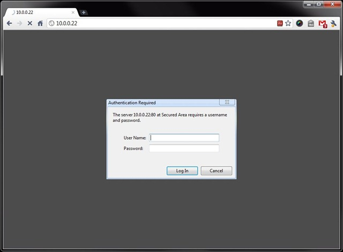
Task: Go back with the back arrow
Action: coord(10,23)
